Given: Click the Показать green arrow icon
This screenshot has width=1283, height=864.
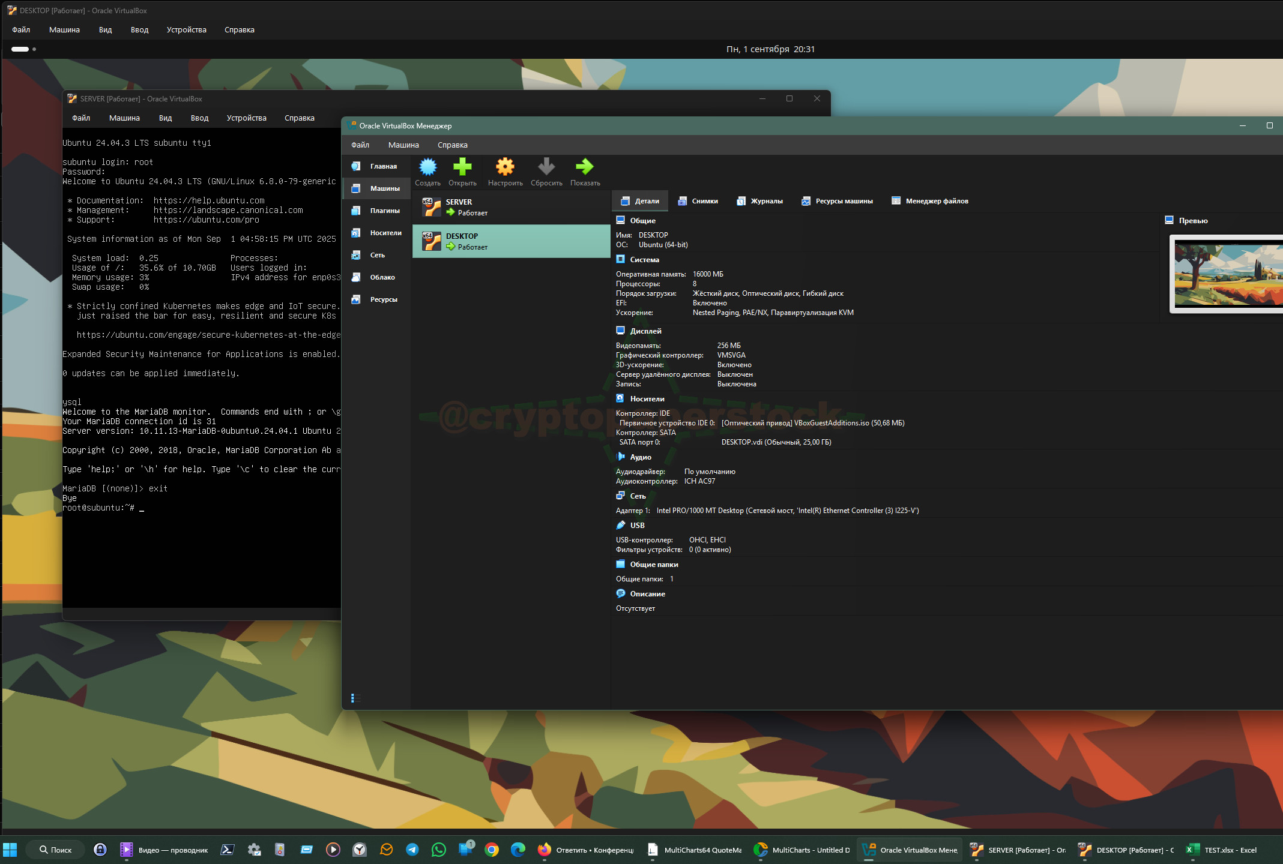Looking at the screenshot, I should click(x=585, y=167).
